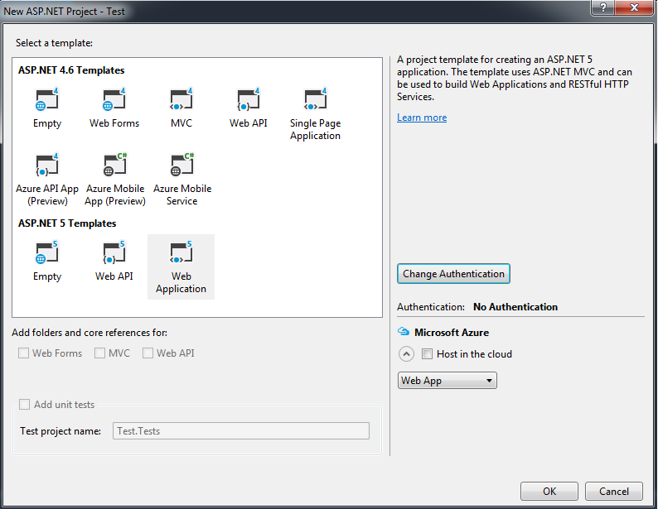This screenshot has width=658, height=509.
Task: Enable the Add unit tests checkbox
Action: pyautogui.click(x=25, y=404)
